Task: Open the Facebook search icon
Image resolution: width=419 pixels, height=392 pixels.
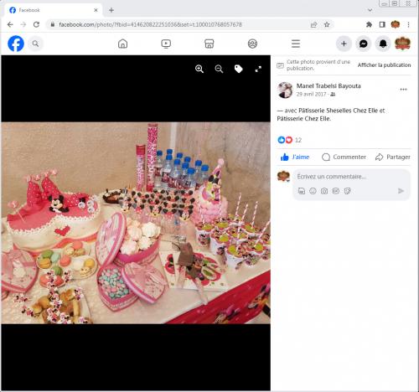Action: (35, 44)
